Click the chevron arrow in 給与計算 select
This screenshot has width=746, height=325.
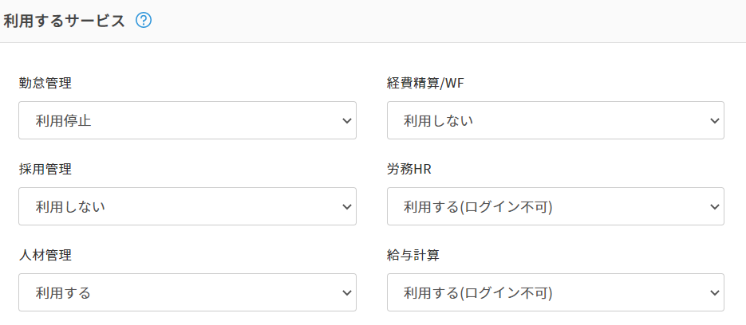[x=714, y=292]
